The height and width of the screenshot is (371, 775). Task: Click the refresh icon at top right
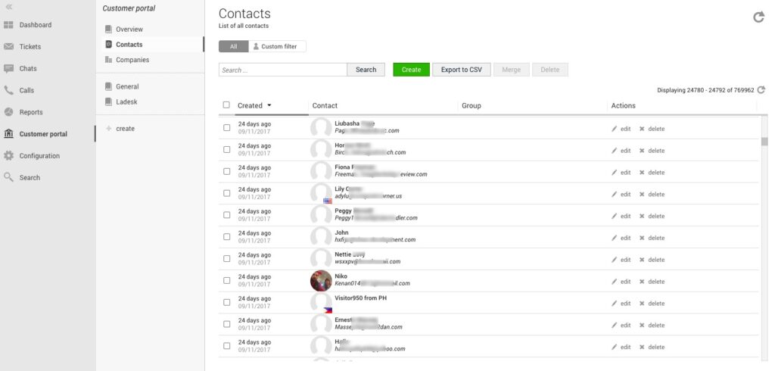coord(758,17)
